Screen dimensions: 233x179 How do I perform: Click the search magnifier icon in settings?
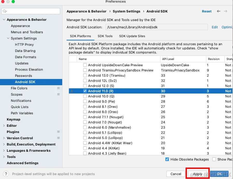pos(5,11)
